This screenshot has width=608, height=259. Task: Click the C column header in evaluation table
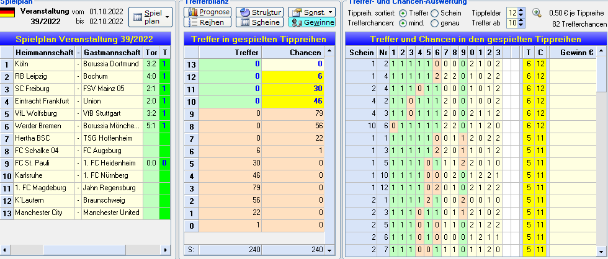540,52
